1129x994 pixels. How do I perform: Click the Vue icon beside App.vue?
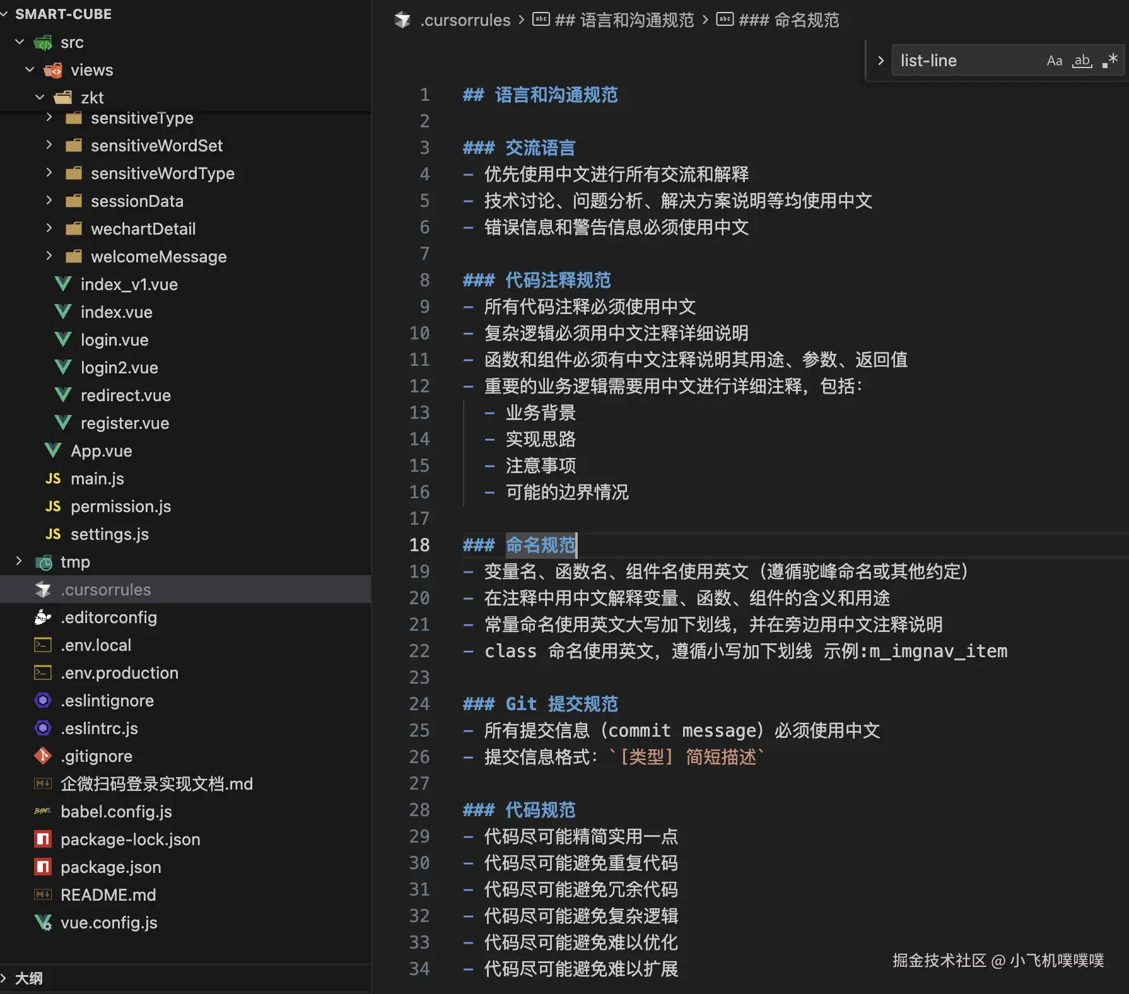point(53,451)
